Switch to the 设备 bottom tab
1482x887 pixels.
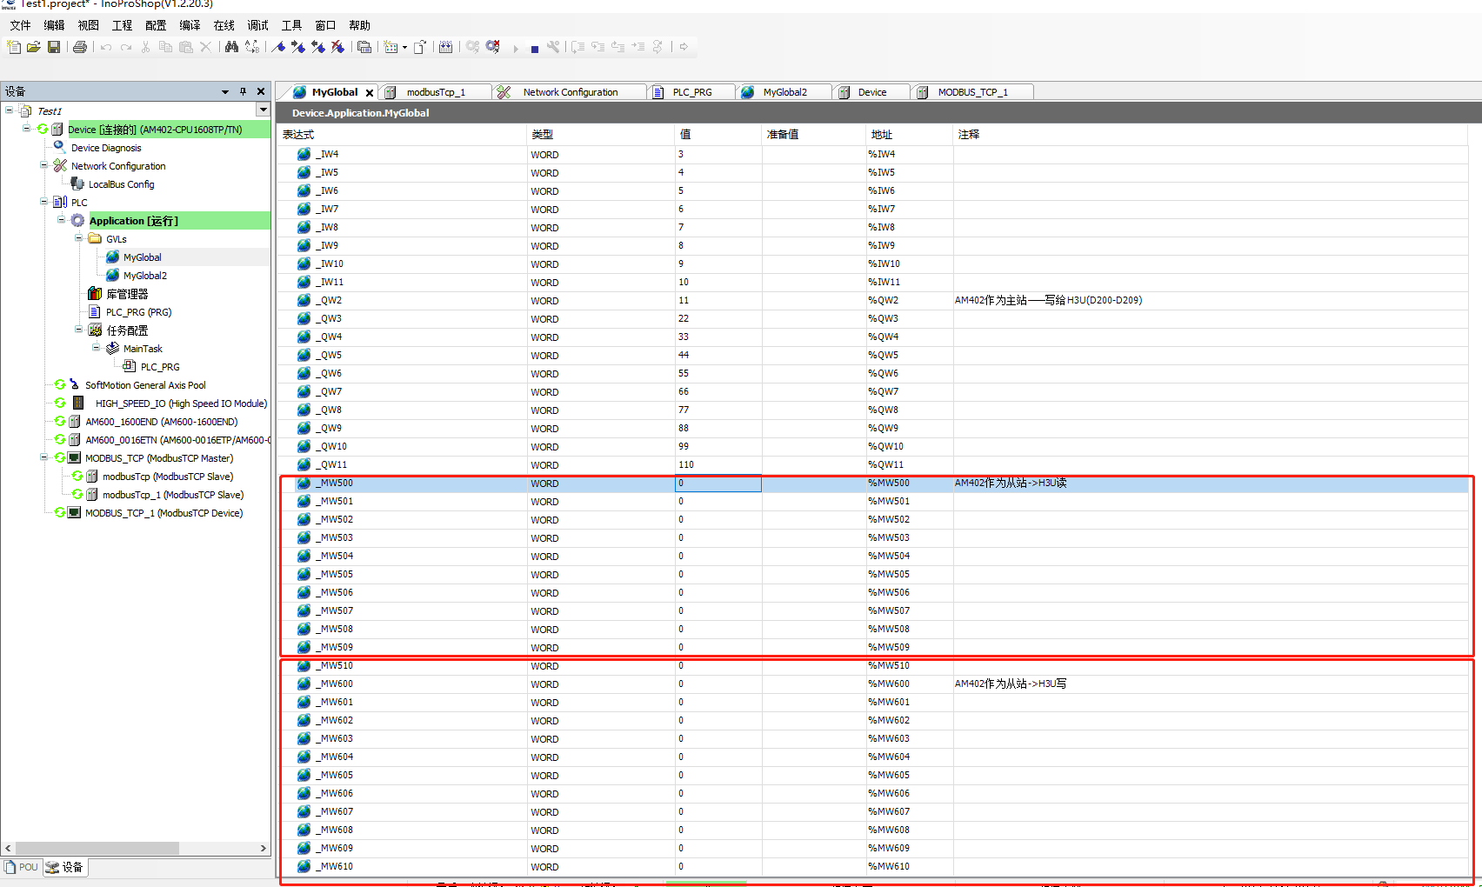tap(64, 867)
